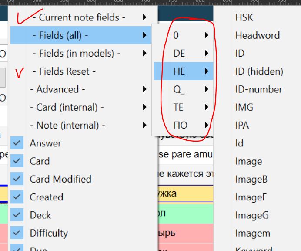Toggle the Card Modified checkbox

(17, 179)
